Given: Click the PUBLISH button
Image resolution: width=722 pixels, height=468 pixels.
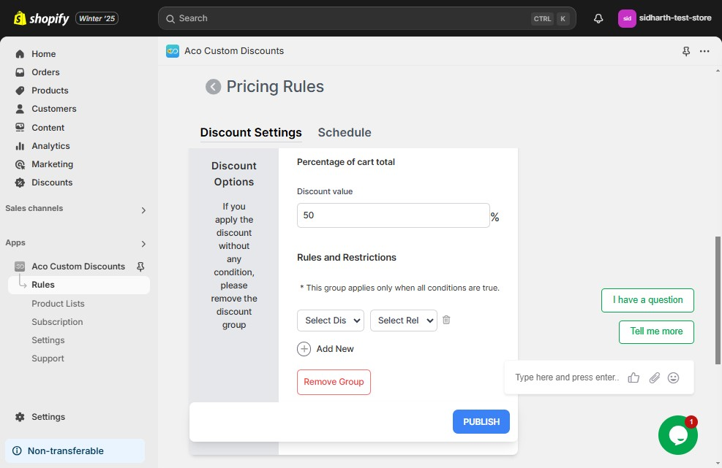Looking at the screenshot, I should [481, 421].
